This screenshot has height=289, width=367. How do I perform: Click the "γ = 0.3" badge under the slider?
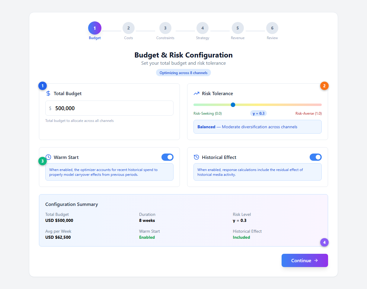[x=258, y=113]
